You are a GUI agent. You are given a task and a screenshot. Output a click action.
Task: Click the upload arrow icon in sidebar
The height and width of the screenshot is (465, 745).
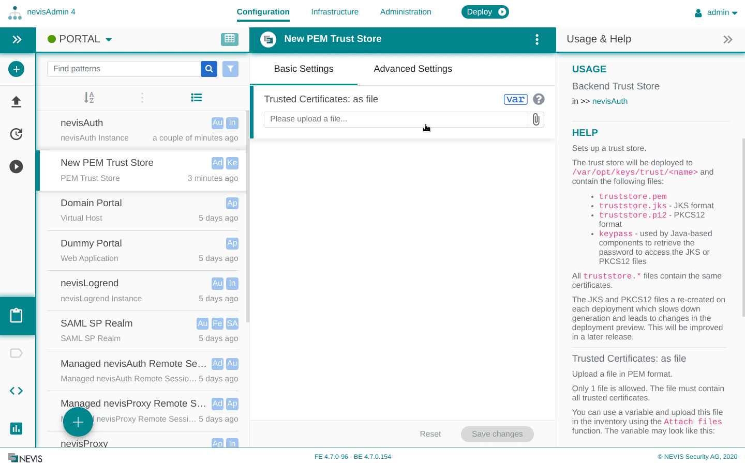click(16, 102)
